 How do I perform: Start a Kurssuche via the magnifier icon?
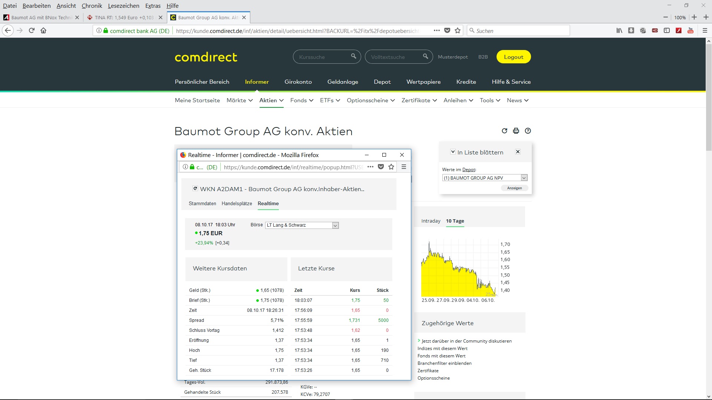[353, 56]
